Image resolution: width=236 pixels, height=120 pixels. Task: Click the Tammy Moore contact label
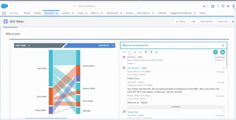point(89,66)
